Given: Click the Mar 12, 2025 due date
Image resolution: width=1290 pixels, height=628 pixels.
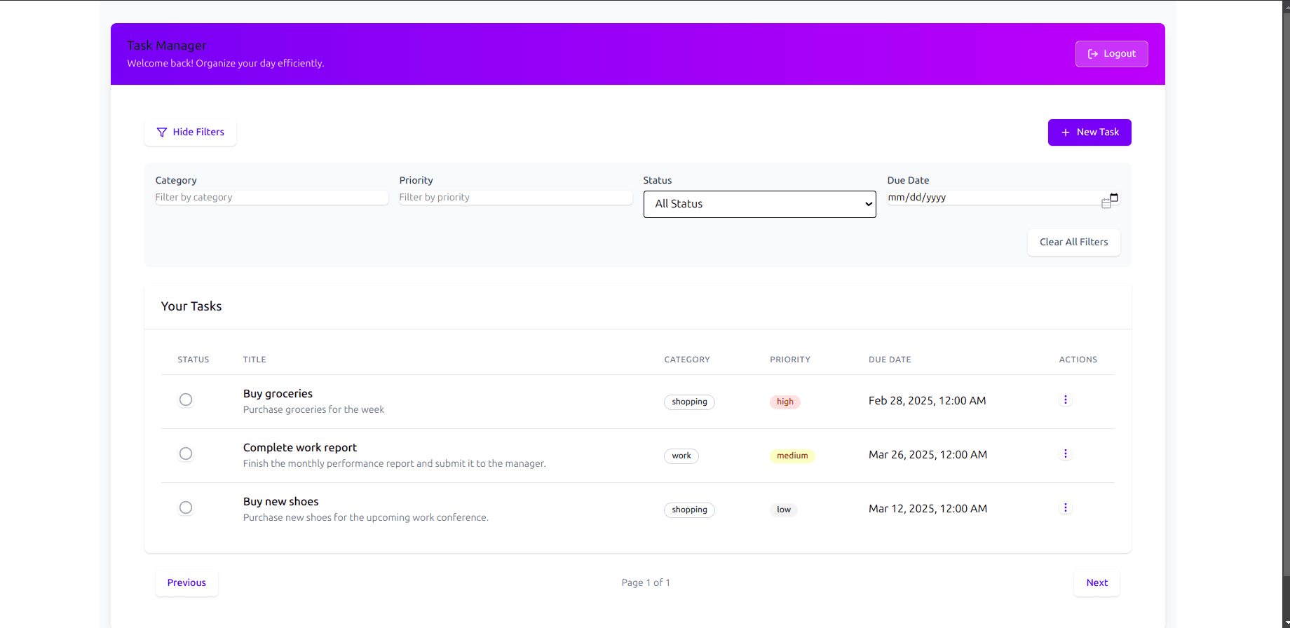Looking at the screenshot, I should click(928, 509).
